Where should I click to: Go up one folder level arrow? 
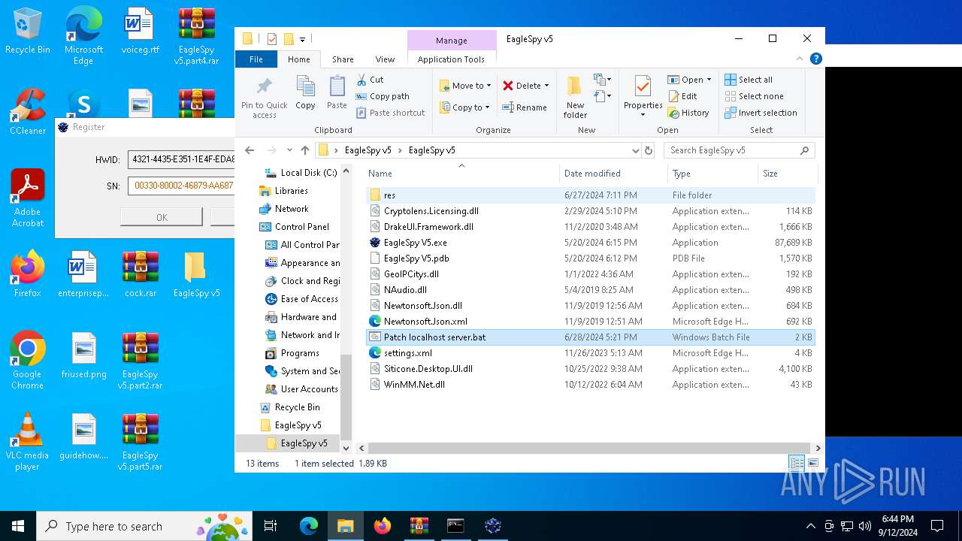click(x=304, y=150)
